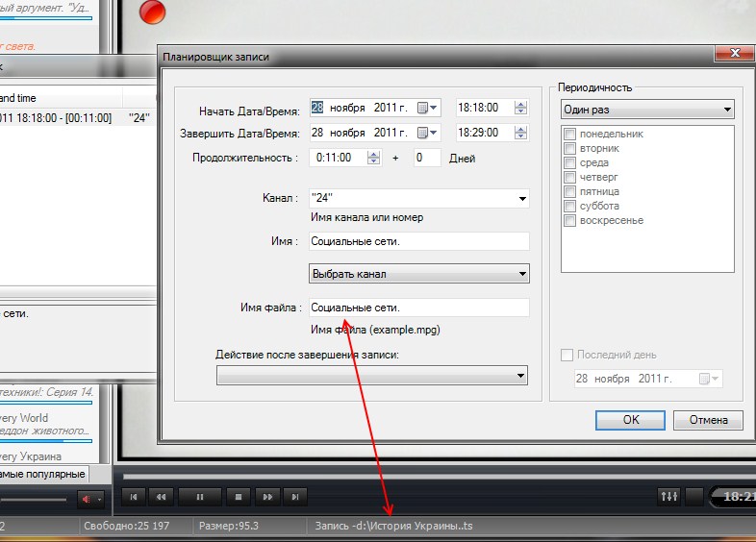Screen dimensions: 756x542
Task: Click the fast forward button
Action: pos(268,497)
